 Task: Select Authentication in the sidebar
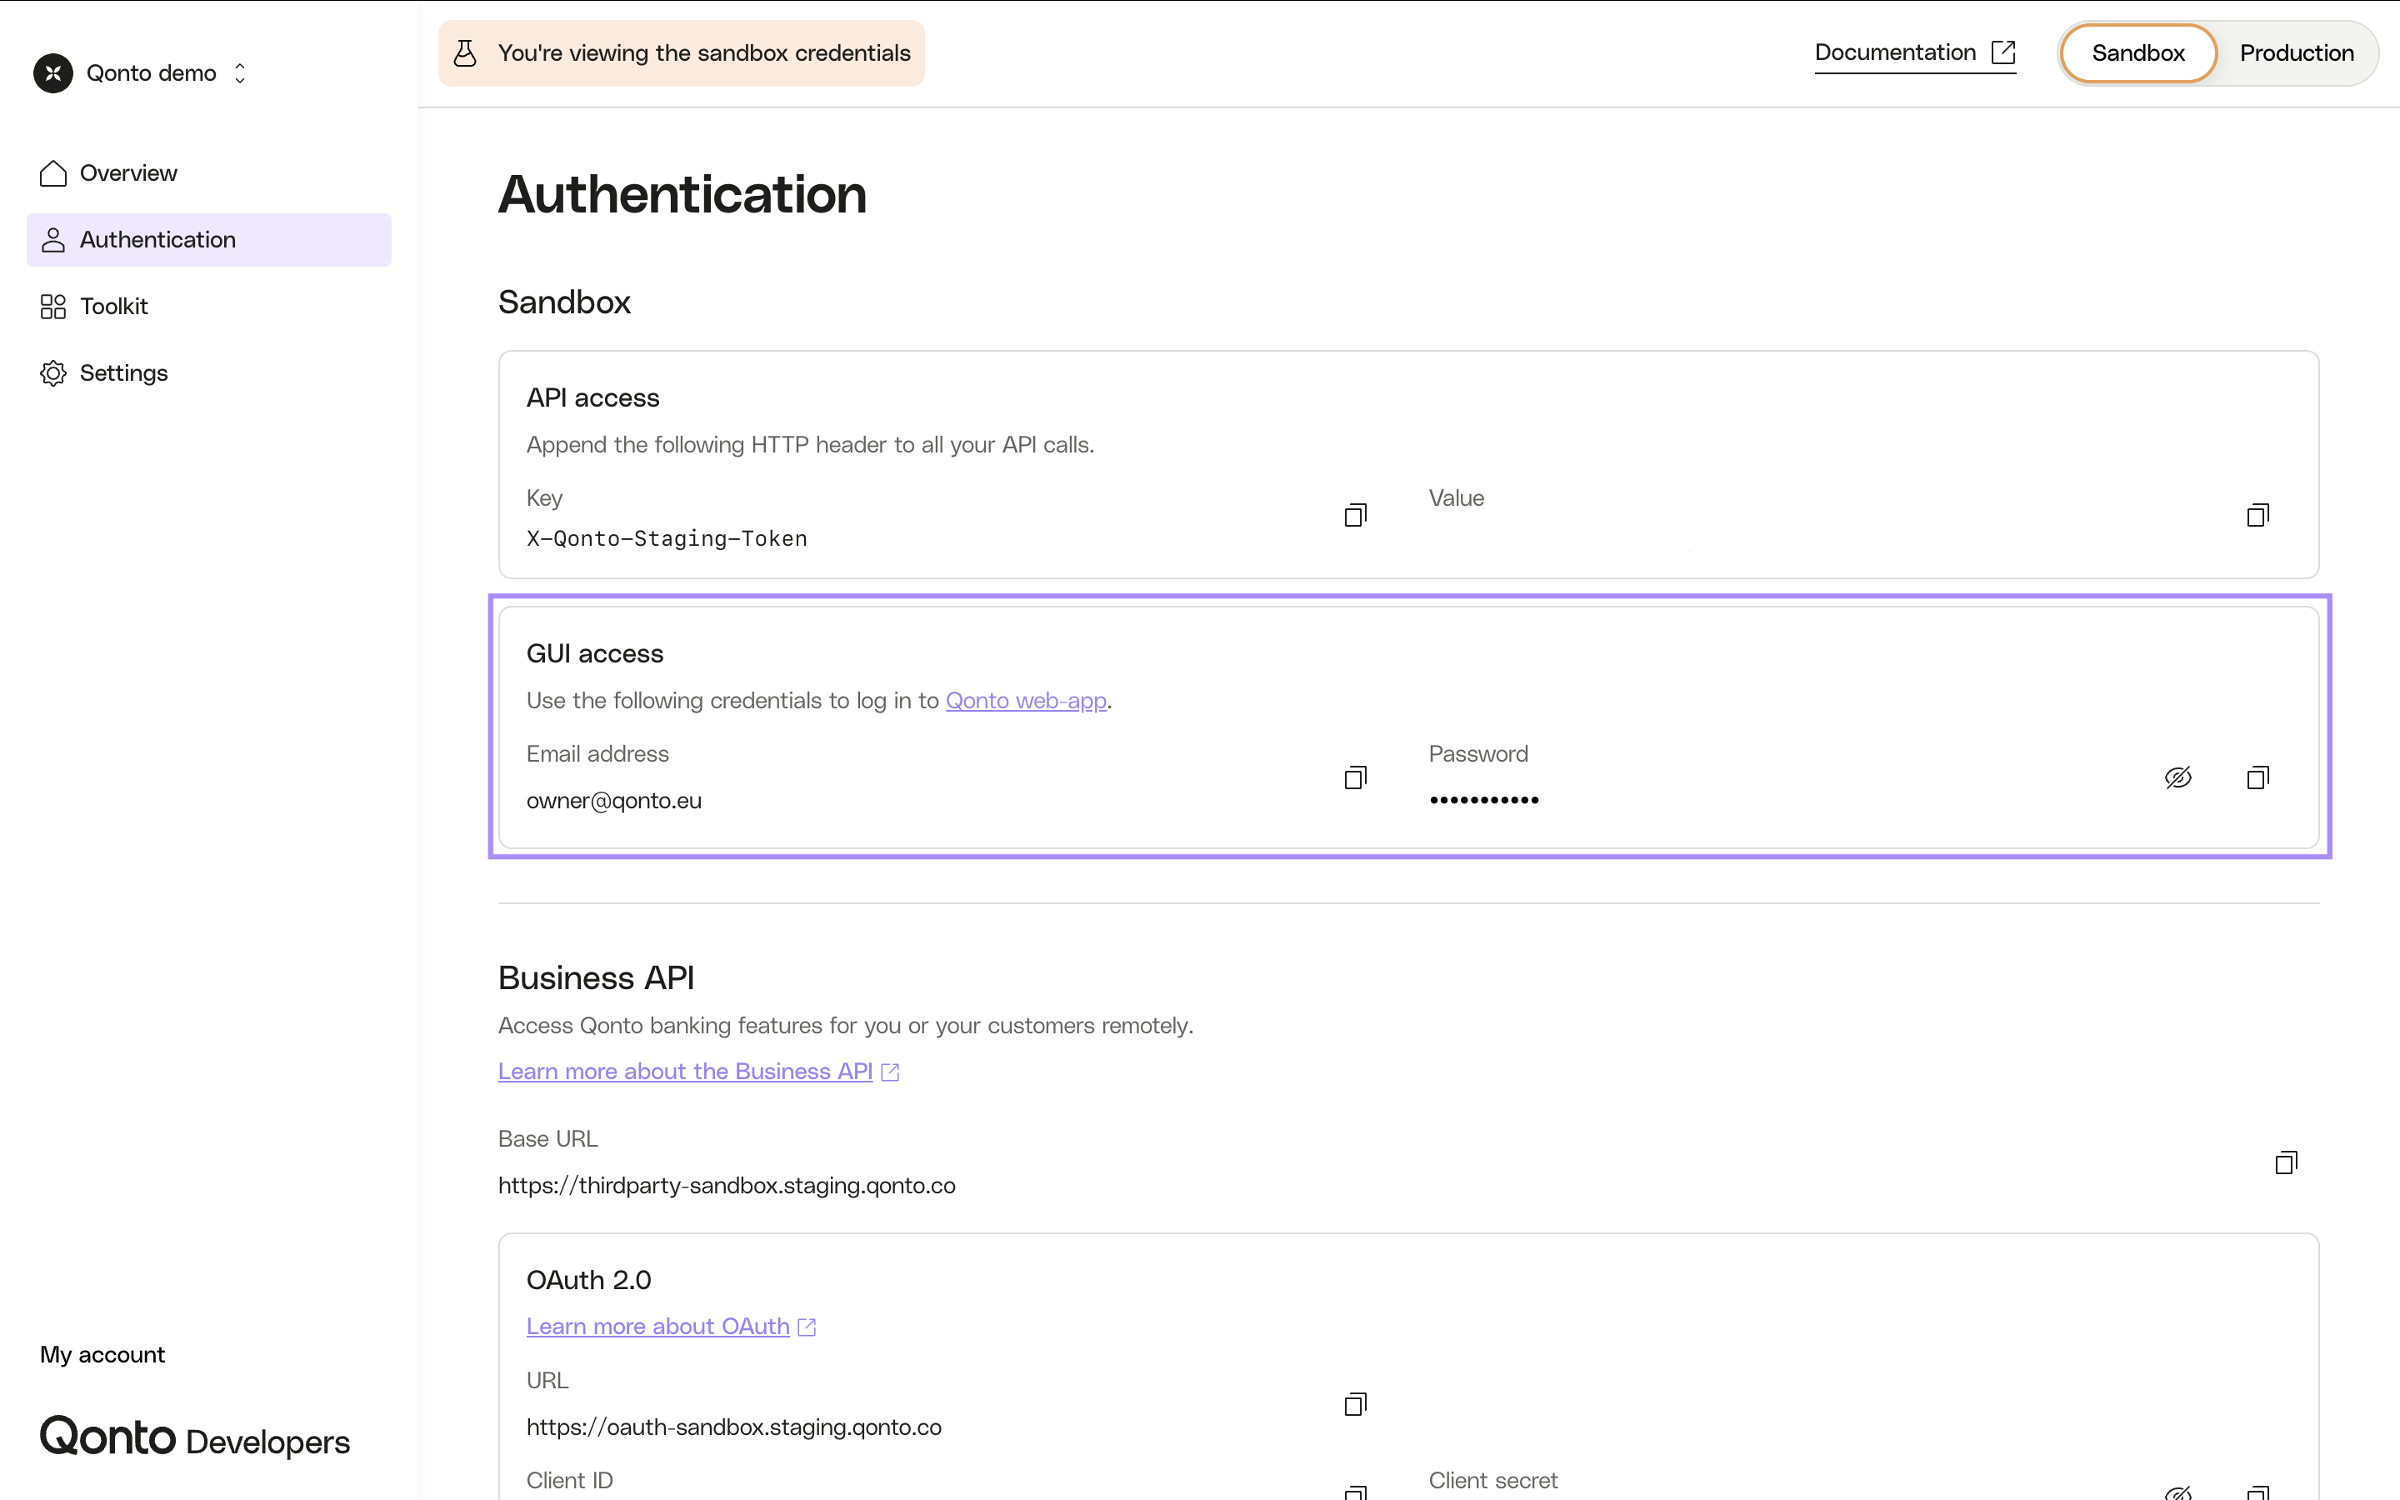[x=209, y=239]
